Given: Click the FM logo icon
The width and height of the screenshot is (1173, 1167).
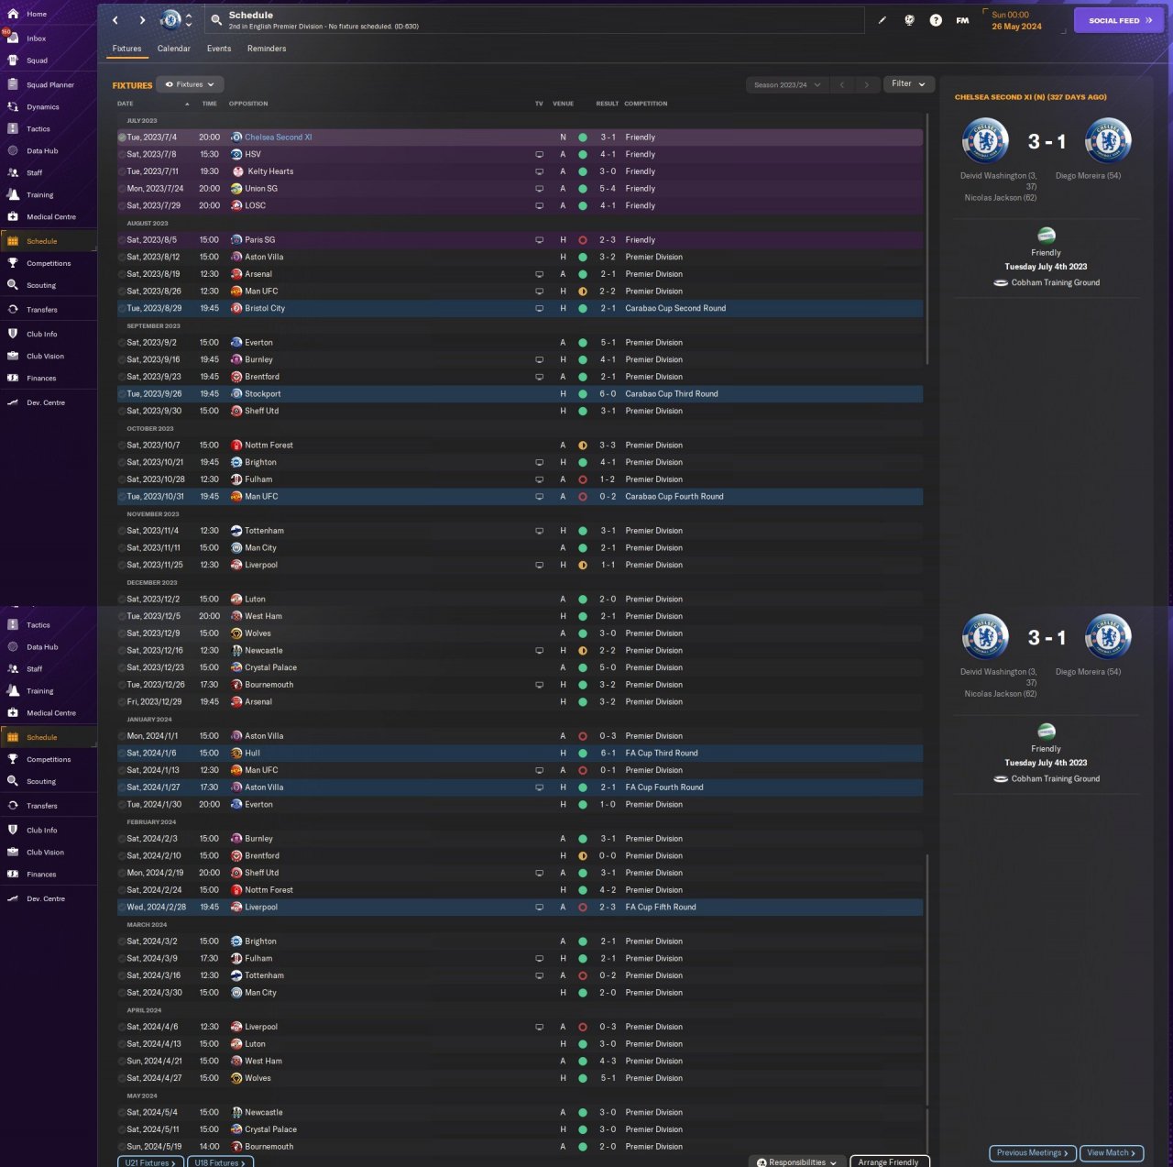Looking at the screenshot, I should click(x=962, y=20).
